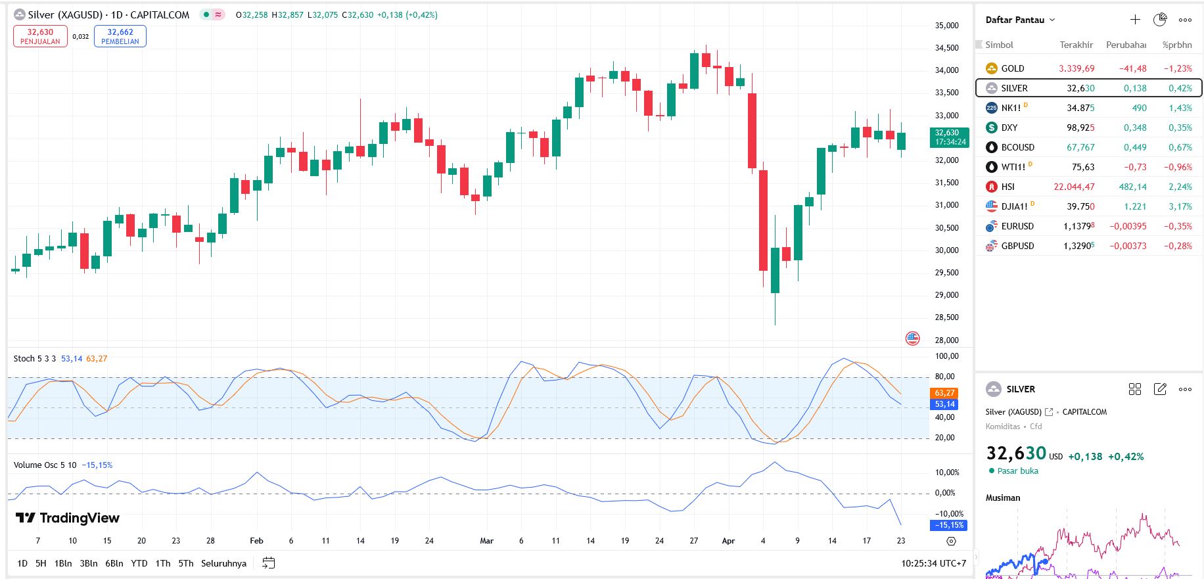Add a symbol to the watchlist
This screenshot has height=579, width=1204.
(1135, 20)
